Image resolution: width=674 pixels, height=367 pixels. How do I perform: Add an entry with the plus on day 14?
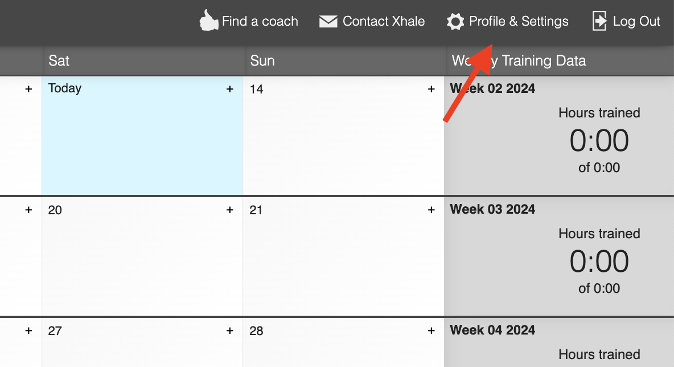pos(431,89)
